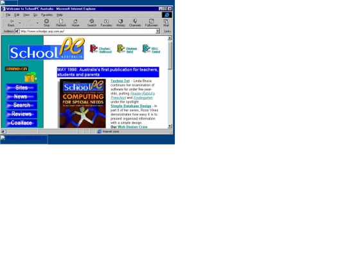Click the Sites navigation button
Image resolution: width=347 pixels, height=260 pixels.
[21, 87]
